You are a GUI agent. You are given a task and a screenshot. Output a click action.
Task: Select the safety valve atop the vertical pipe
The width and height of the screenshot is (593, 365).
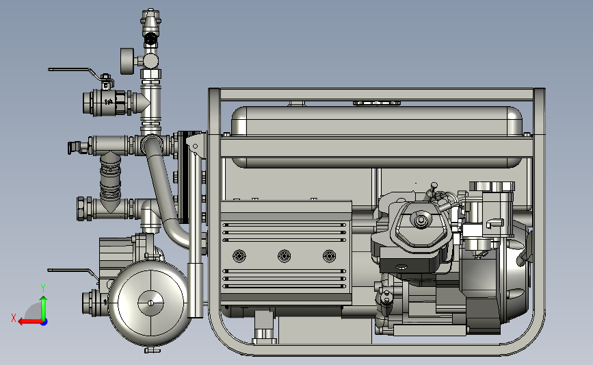tap(150, 23)
